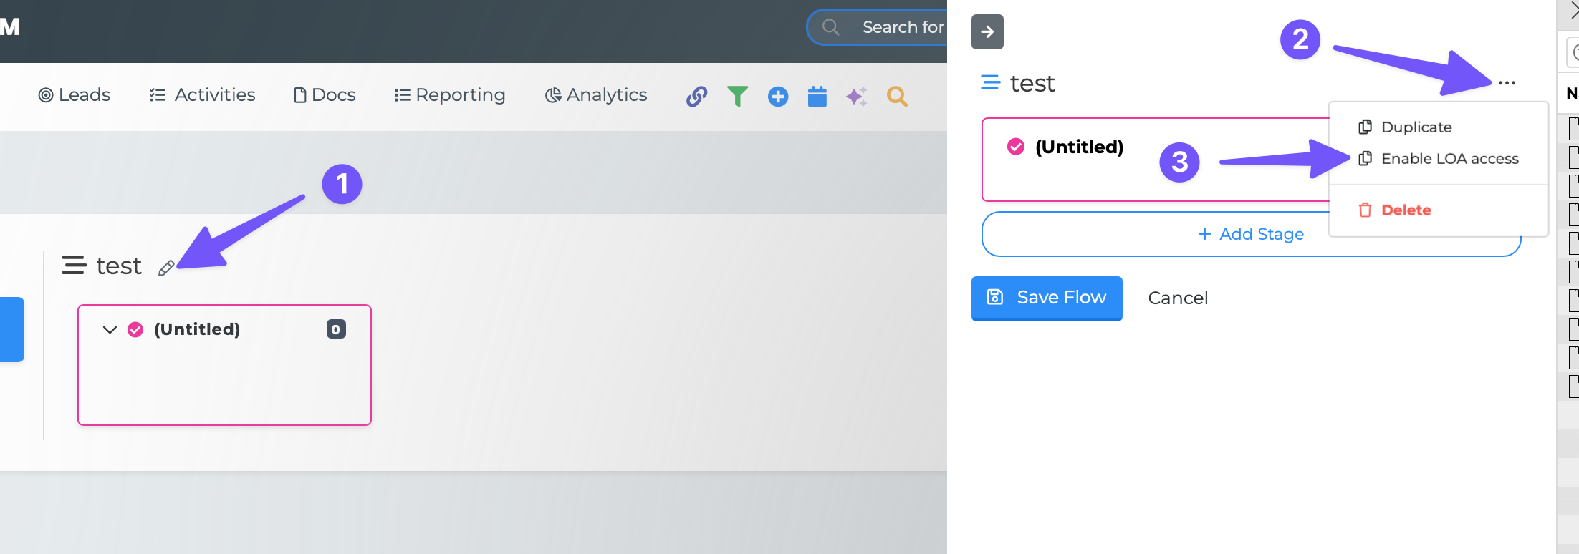Toggle pink checkmark on board (Untitled) stage
1579x554 pixels.
pos(135,329)
